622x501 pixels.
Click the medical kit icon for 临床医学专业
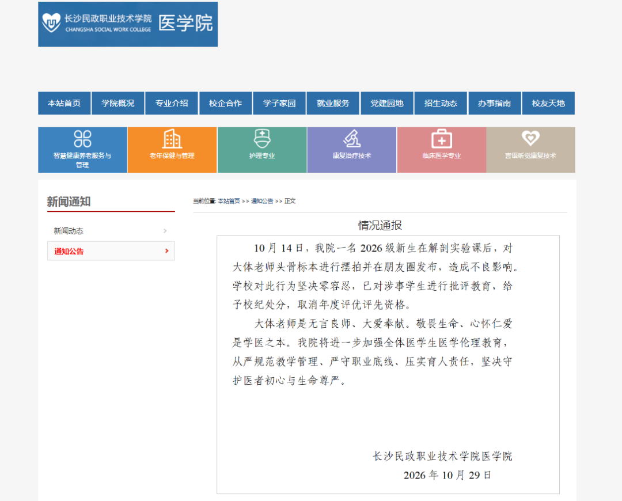click(442, 139)
